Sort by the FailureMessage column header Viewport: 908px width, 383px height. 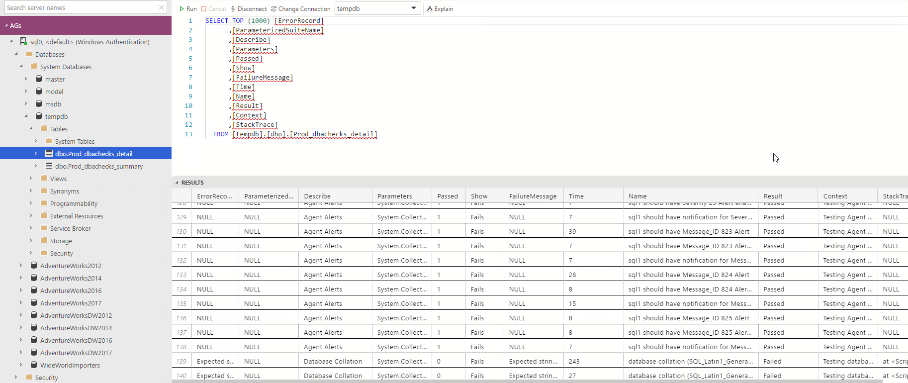(533, 196)
